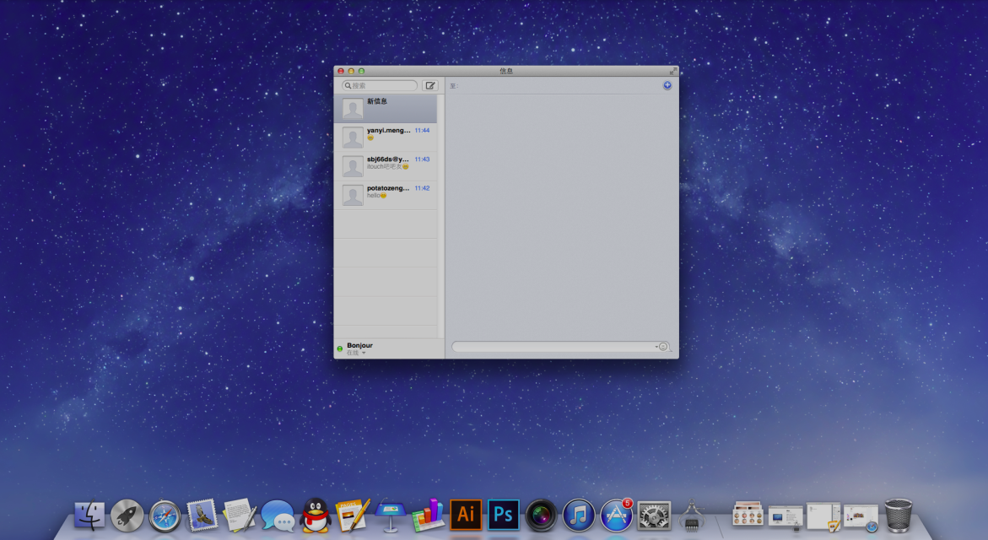Enter full screen with the top-right arrows
Image resolution: width=988 pixels, height=540 pixels.
[673, 71]
